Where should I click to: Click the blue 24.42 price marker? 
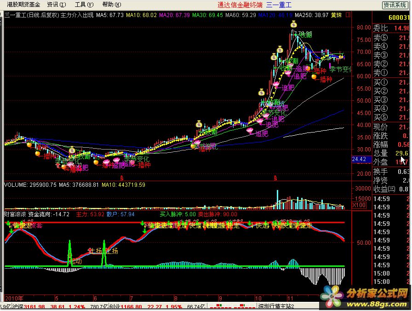[x=361, y=159]
